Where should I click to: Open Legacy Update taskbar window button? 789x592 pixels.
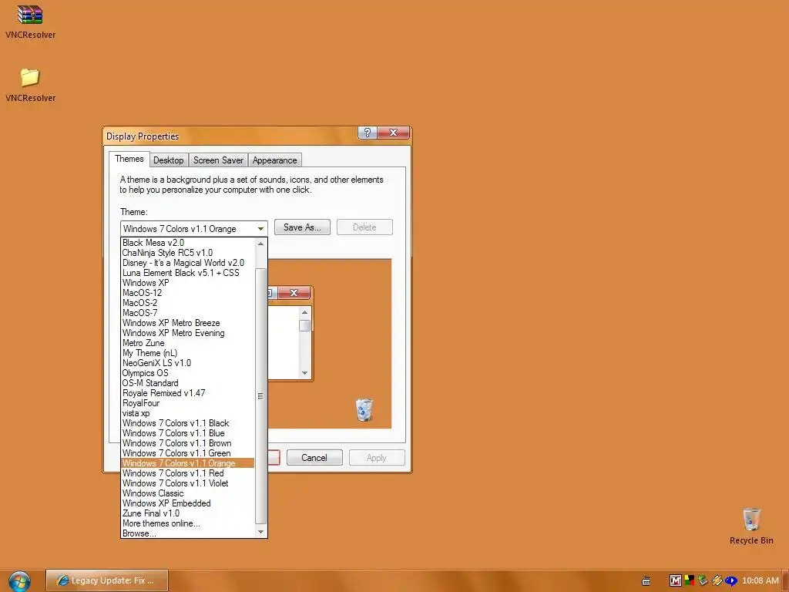(x=106, y=580)
